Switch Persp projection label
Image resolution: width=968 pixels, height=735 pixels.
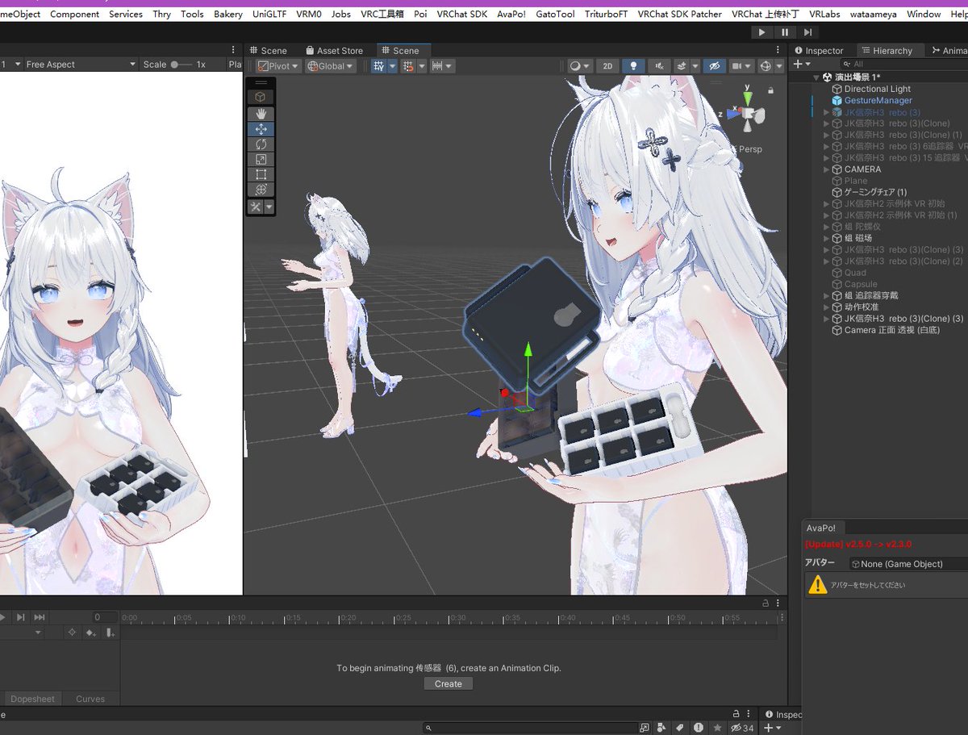tap(750, 149)
